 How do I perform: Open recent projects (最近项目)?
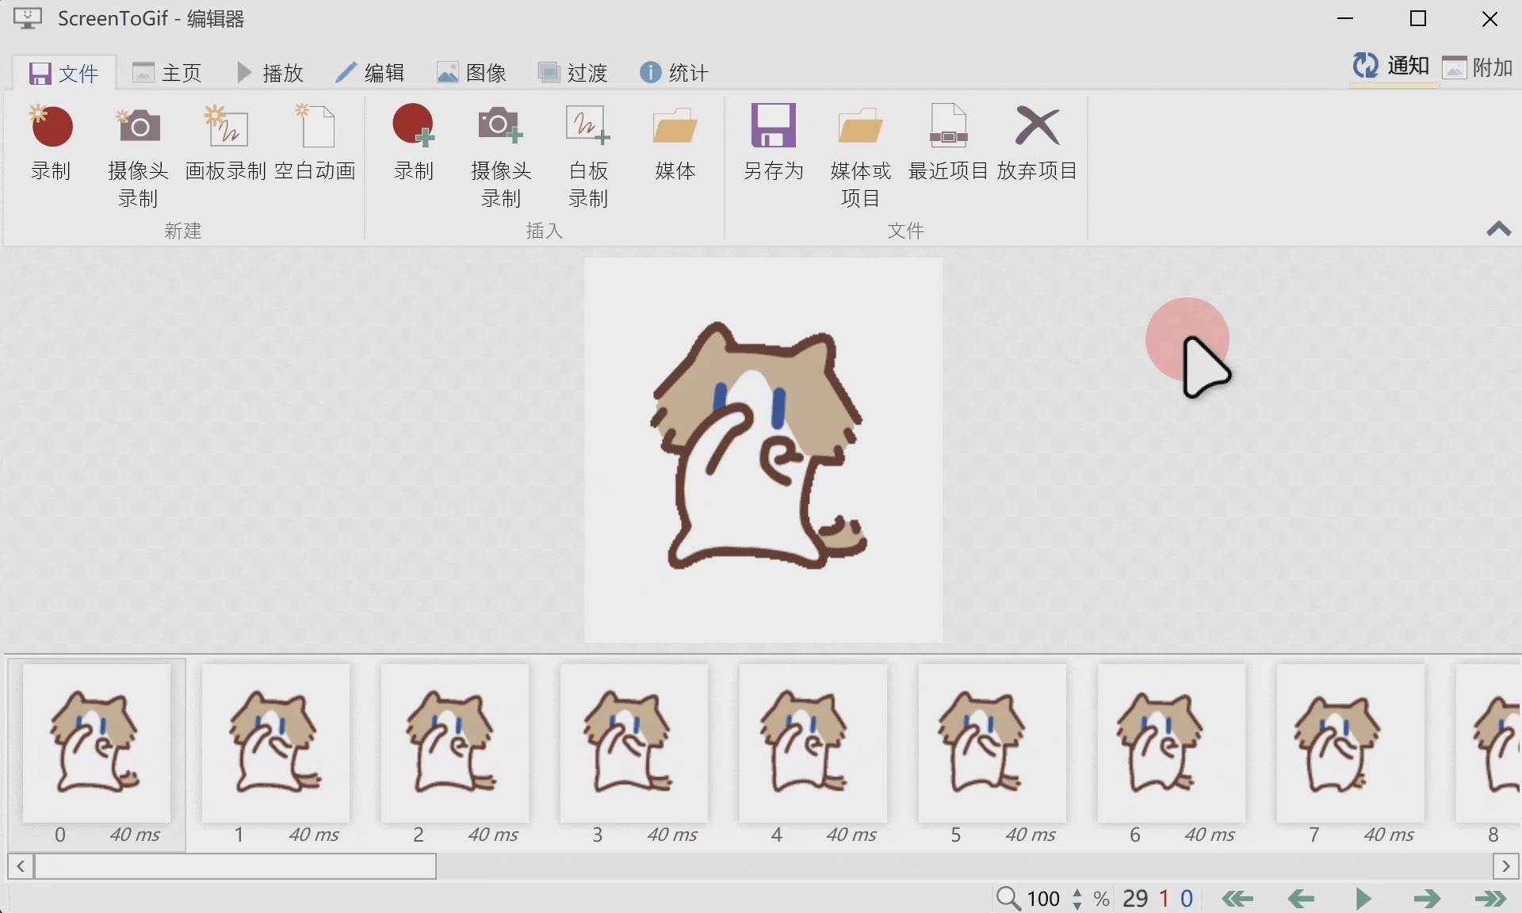pyautogui.click(x=948, y=143)
